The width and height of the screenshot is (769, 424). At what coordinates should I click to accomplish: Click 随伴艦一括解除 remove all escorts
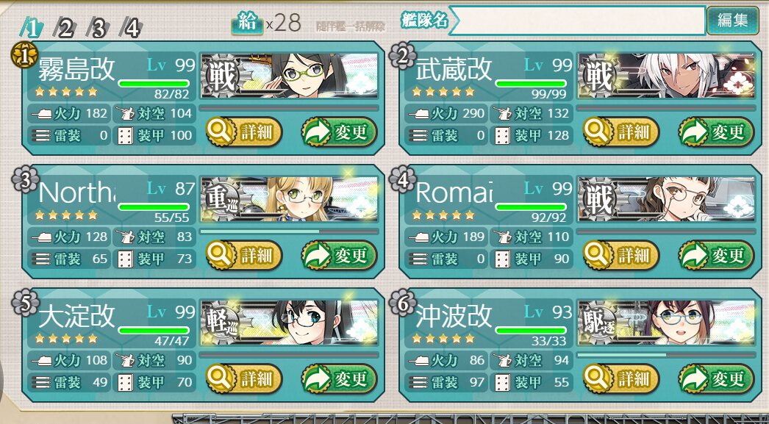(x=350, y=26)
